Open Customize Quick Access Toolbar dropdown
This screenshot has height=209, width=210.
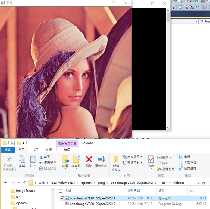[x=23, y=143]
